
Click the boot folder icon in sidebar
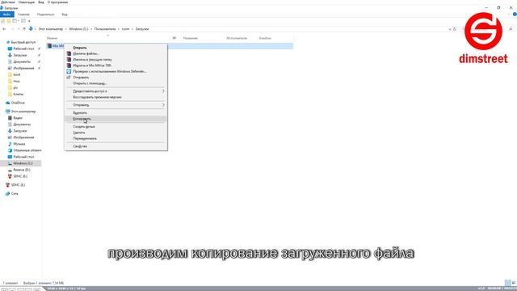click(x=10, y=74)
